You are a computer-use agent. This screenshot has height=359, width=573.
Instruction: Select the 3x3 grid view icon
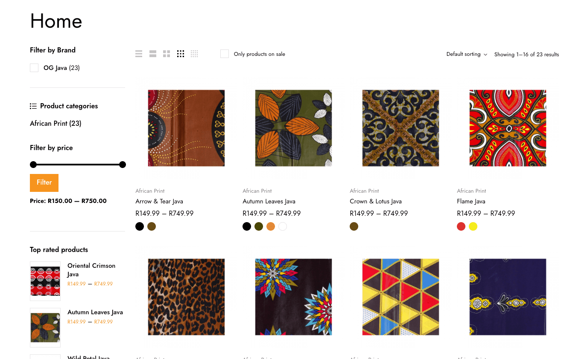(x=181, y=54)
